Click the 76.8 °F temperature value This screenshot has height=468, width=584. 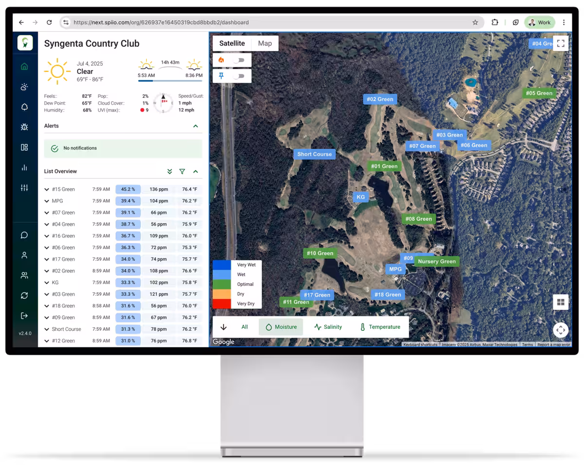point(189,341)
